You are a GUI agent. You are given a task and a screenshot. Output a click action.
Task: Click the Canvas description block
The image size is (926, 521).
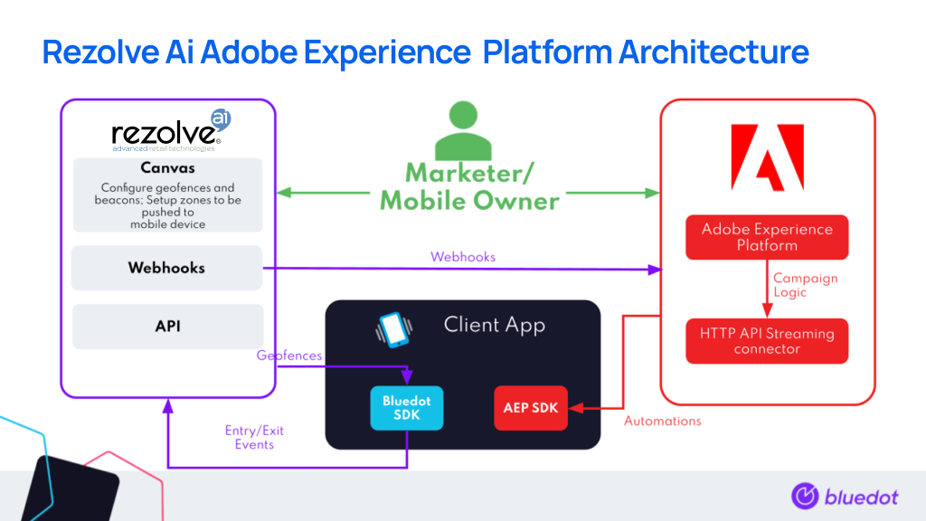pyautogui.click(x=167, y=194)
